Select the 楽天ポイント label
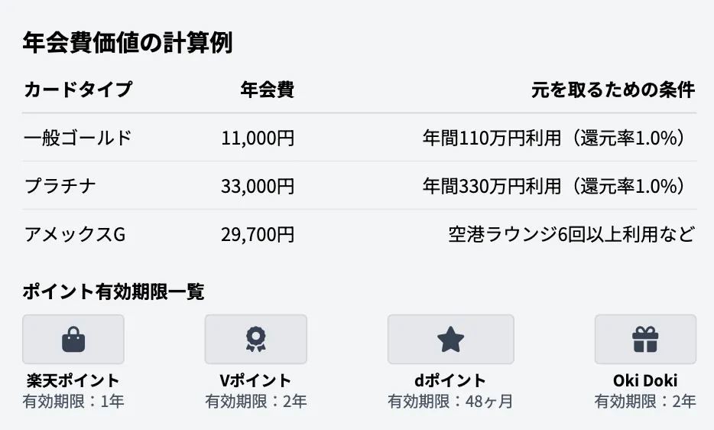Image resolution: width=714 pixels, height=430 pixels. [73, 380]
